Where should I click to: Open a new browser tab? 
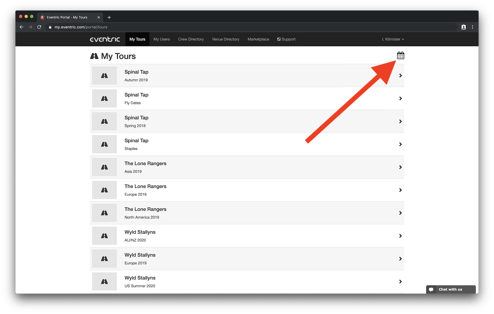pyautogui.click(x=109, y=17)
